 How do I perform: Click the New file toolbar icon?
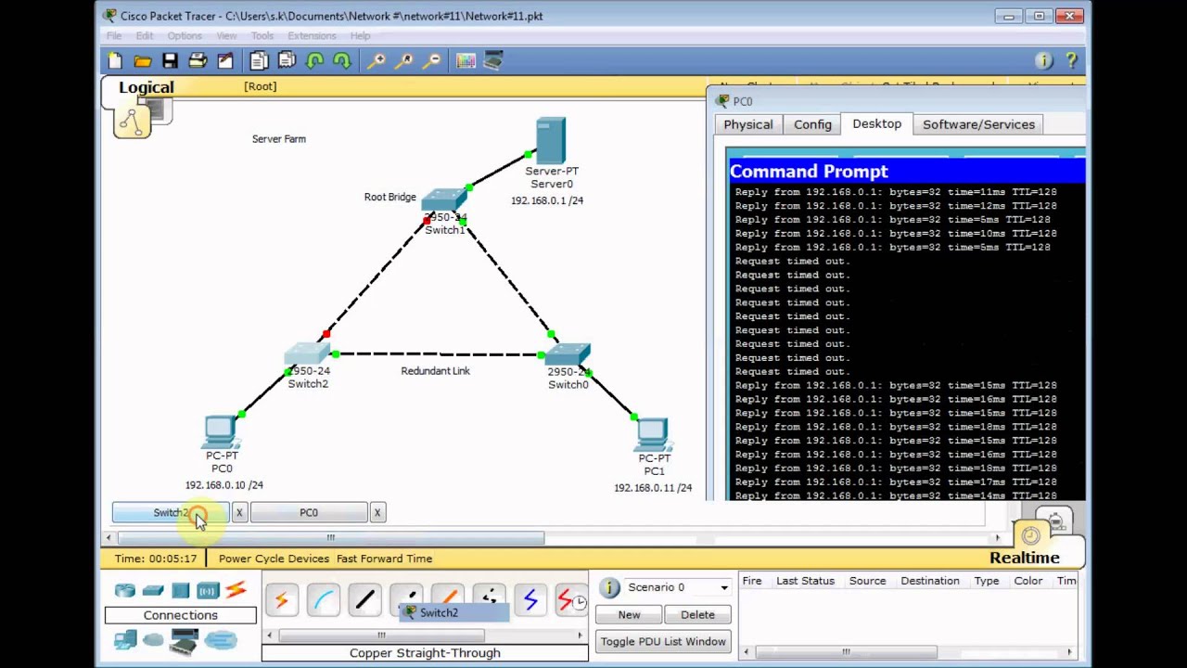point(115,61)
